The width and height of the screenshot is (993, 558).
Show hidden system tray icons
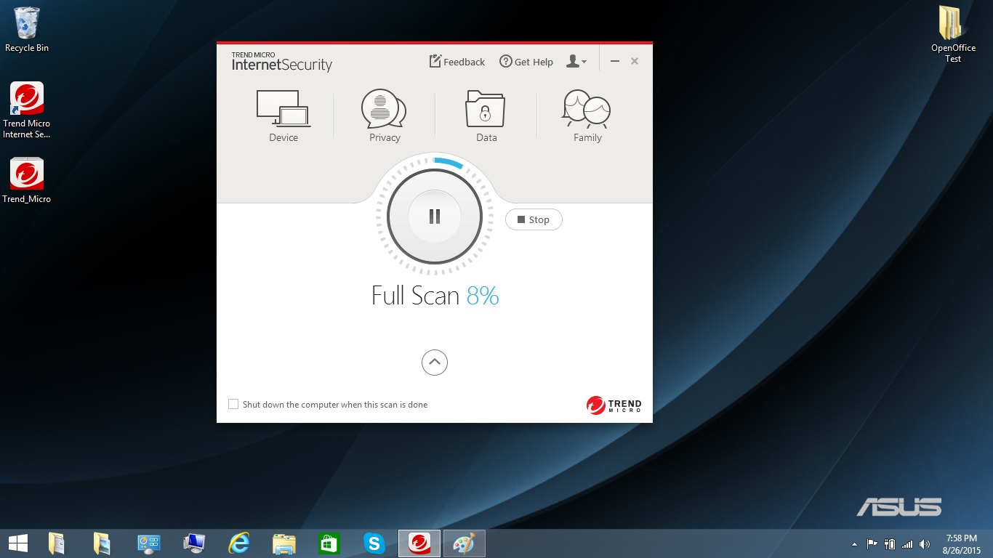click(x=854, y=544)
